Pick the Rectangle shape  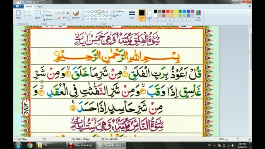(96, 12)
